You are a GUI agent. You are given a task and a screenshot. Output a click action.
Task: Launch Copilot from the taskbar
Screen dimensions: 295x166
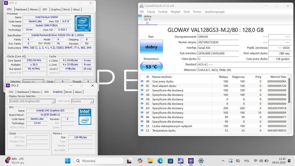[140, 161]
